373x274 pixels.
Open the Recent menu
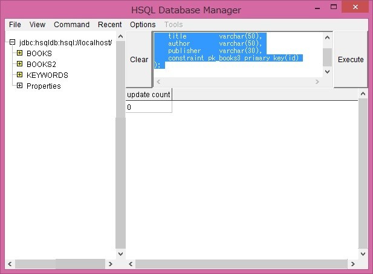(109, 25)
